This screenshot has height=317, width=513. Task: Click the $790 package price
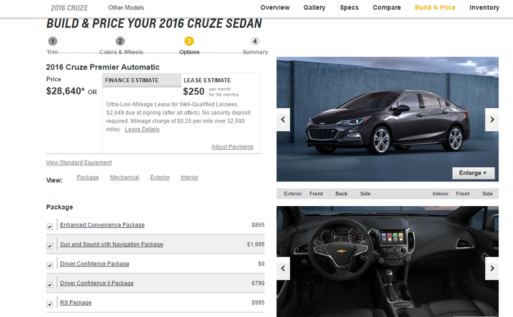click(x=258, y=283)
